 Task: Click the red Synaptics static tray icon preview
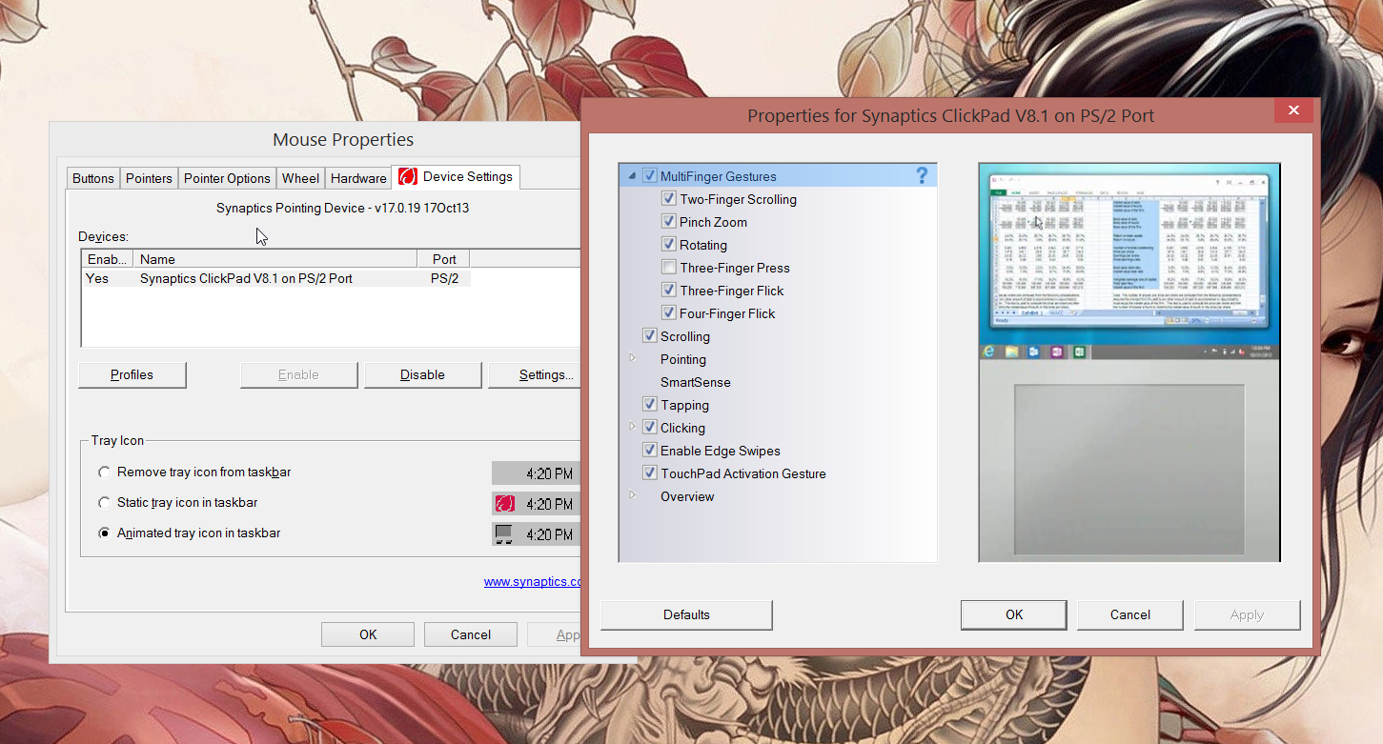(505, 503)
